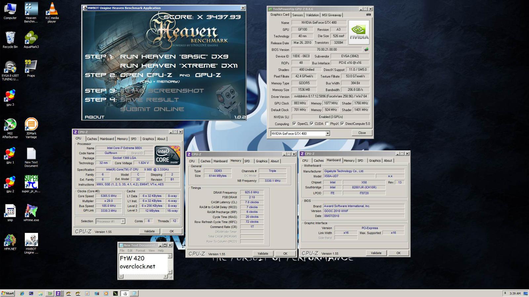529x297 pixels.
Task: Click Open CPU-Z in the Heaven window
Action: point(146,75)
